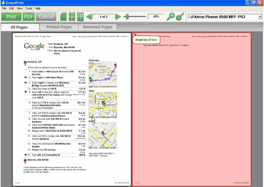Go to the next page arrow
264x187 pixels.
(x=118, y=17)
